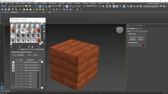This screenshot has height=94, width=168.
Task: Toggle On/Off checkbox for sub-material 4
Action: pos(40,70)
